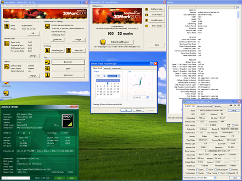Toggle the DirectML checkbox in GPU-Z
242x181 pixels.
tap(230, 169)
